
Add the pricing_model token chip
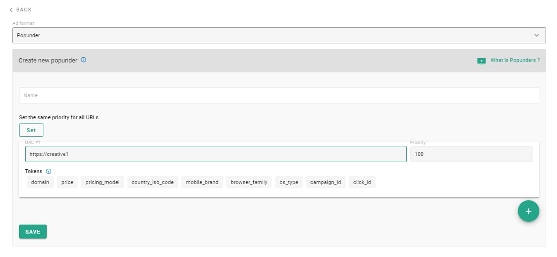click(x=103, y=182)
